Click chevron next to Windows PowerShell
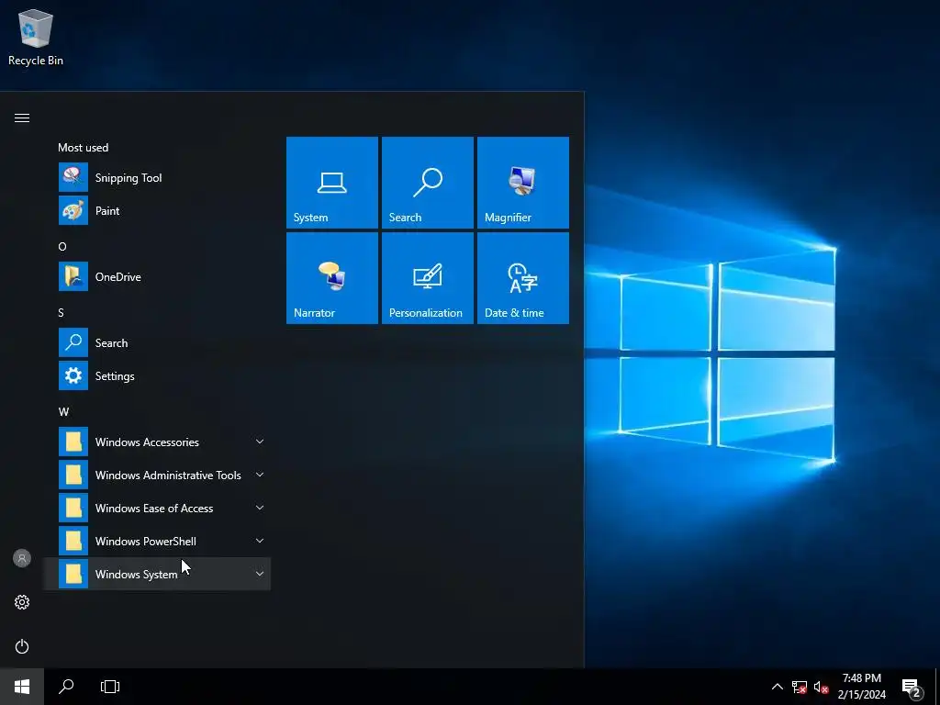940x705 pixels. pyautogui.click(x=260, y=541)
